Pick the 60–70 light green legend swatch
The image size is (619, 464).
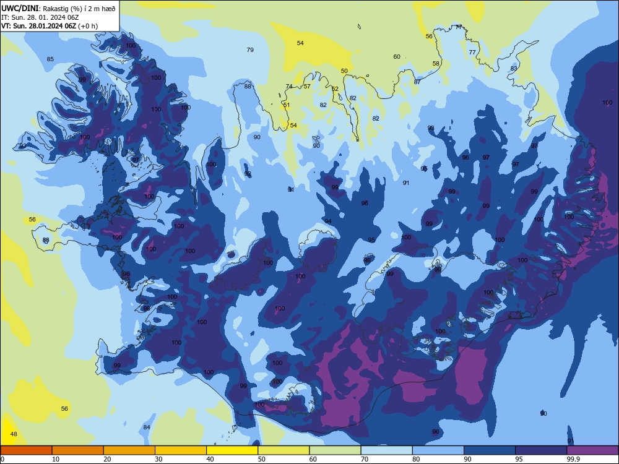[x=335, y=450]
